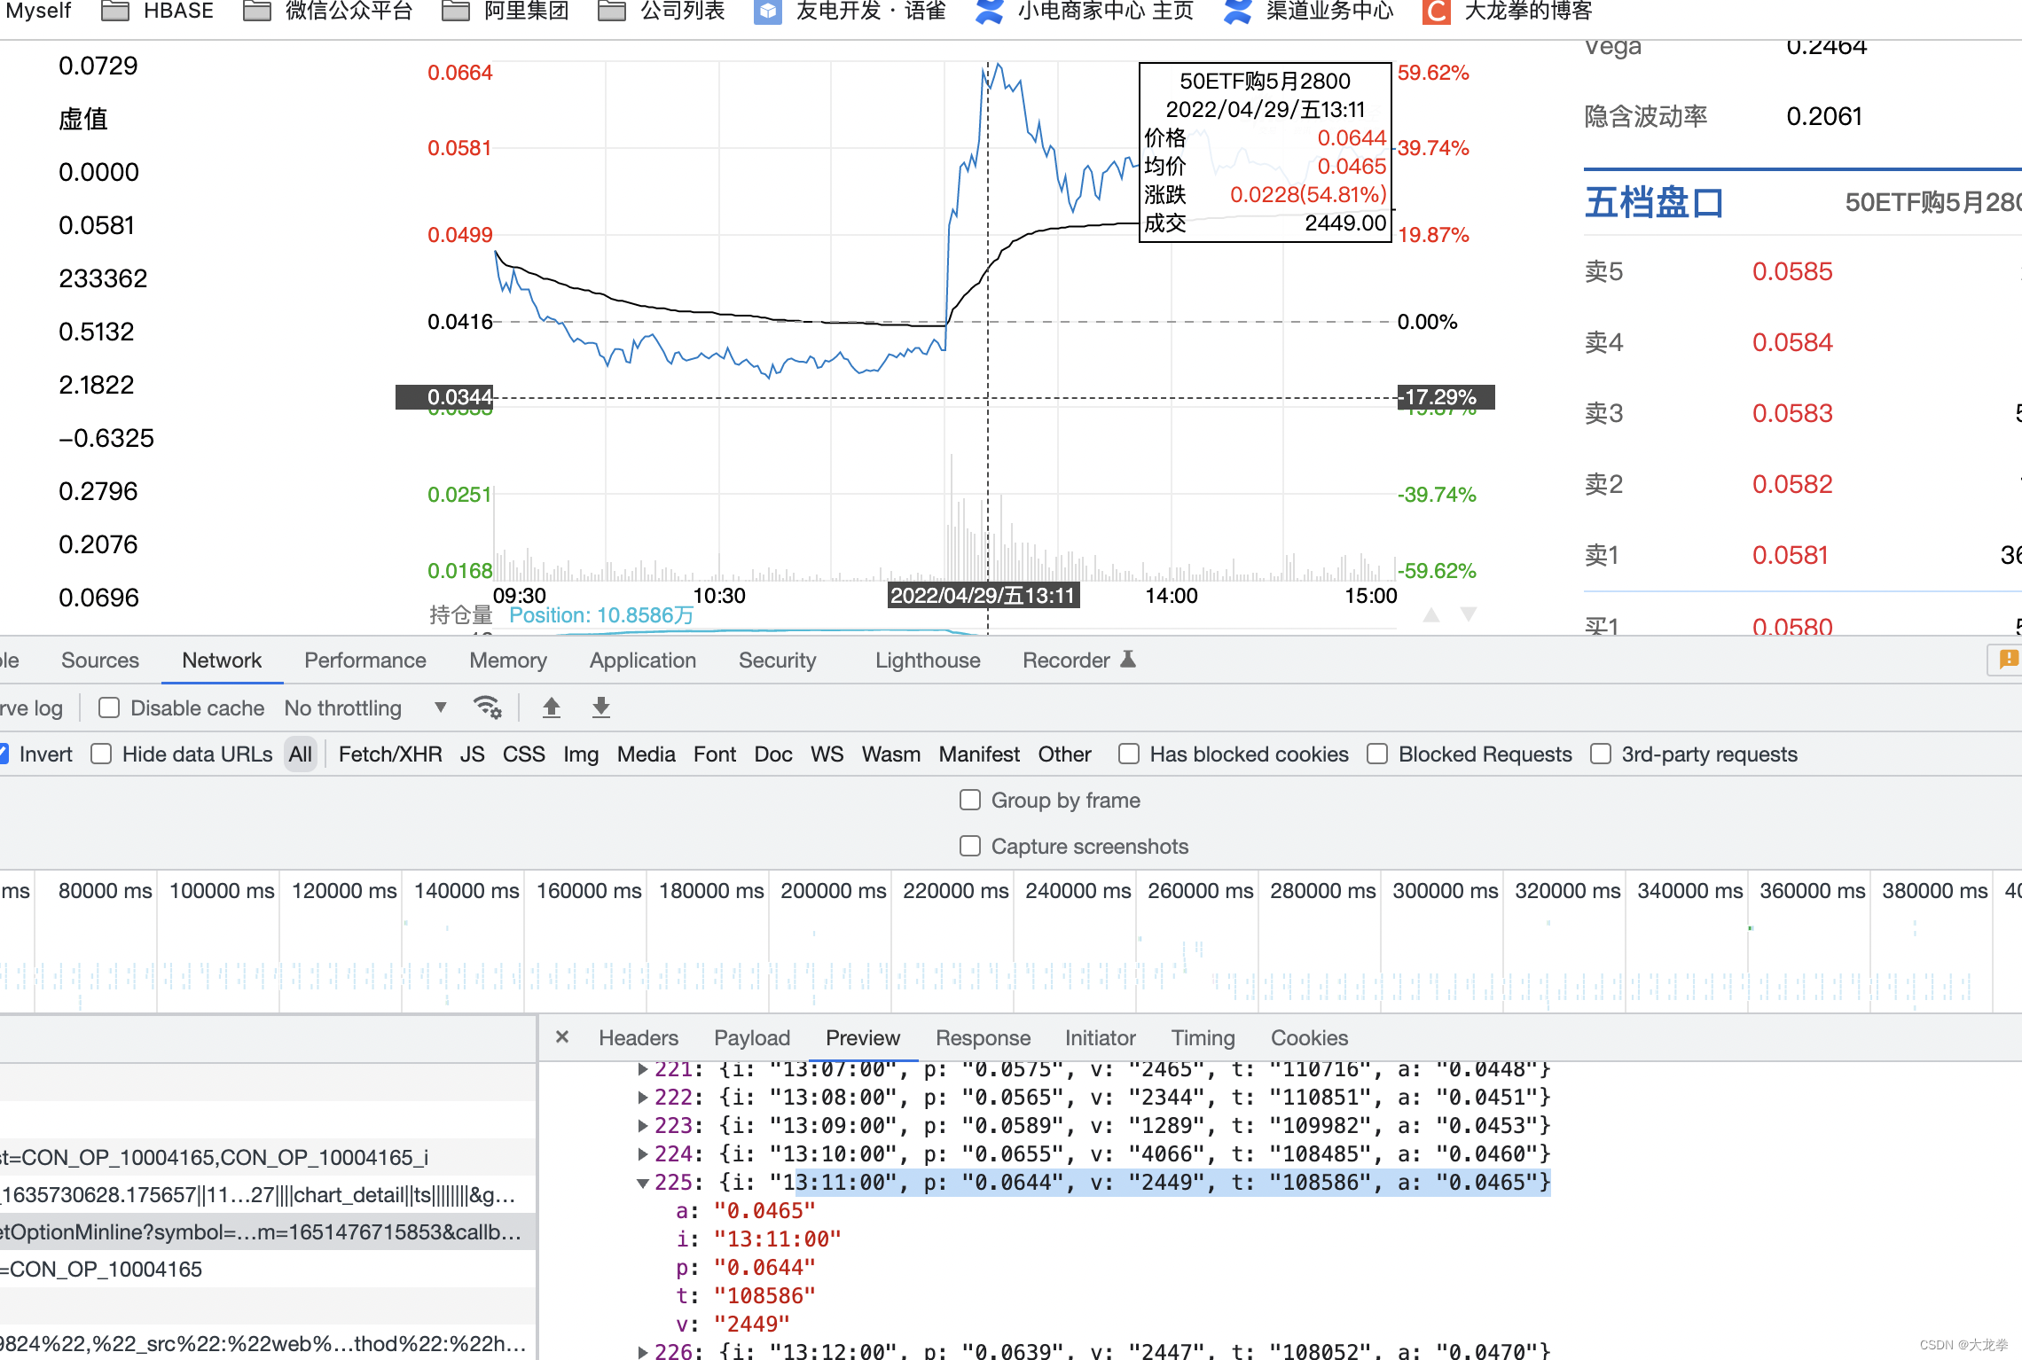Select getOptionMinline?symbol request row

pos(268,1231)
